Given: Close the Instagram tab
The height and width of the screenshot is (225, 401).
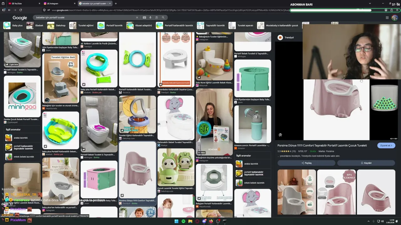Looking at the screenshot, I should coord(75,3).
